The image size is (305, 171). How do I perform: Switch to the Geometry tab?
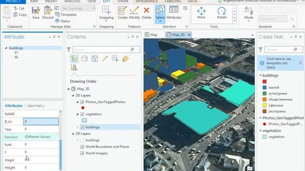tap(36, 105)
